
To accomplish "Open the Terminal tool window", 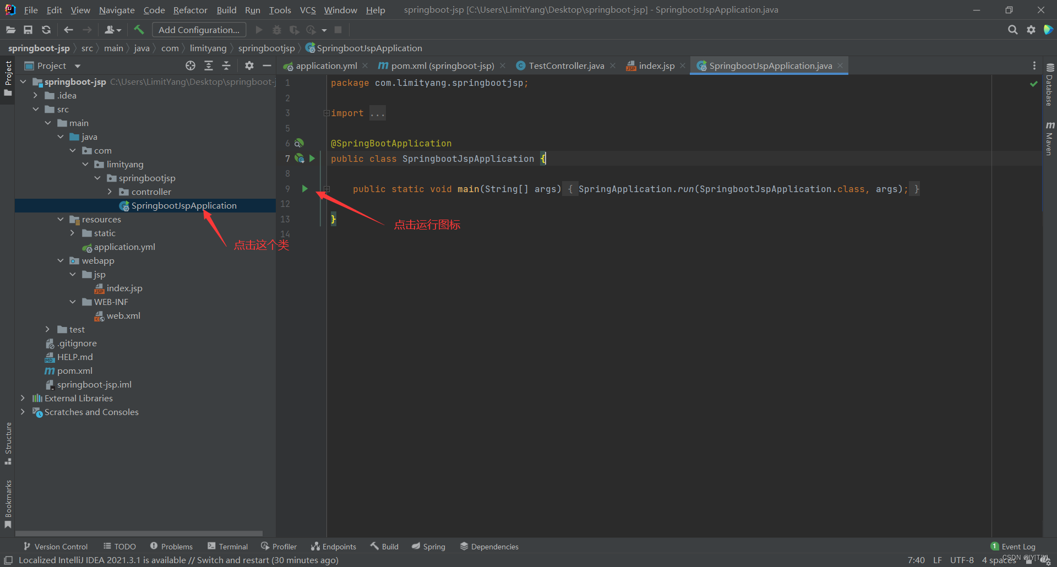I will pyautogui.click(x=227, y=546).
